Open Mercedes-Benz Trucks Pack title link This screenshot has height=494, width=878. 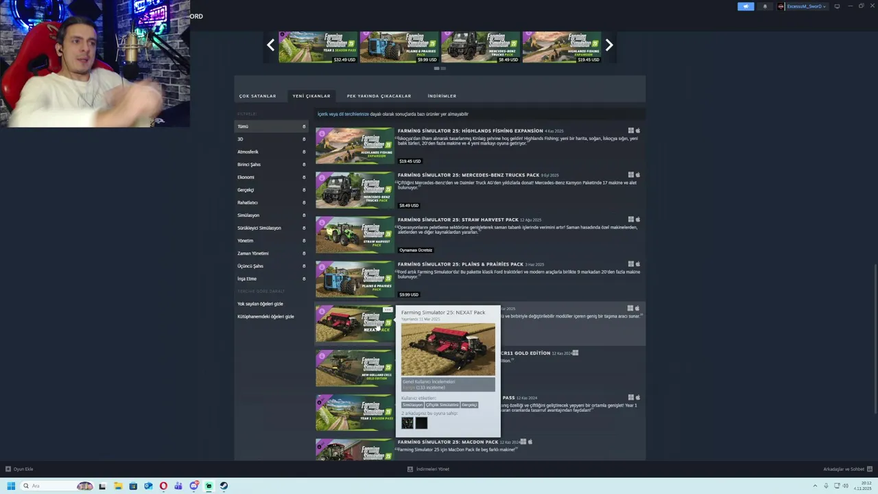point(468,175)
